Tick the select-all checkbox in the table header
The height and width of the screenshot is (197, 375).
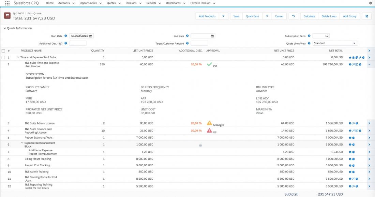tap(3, 51)
